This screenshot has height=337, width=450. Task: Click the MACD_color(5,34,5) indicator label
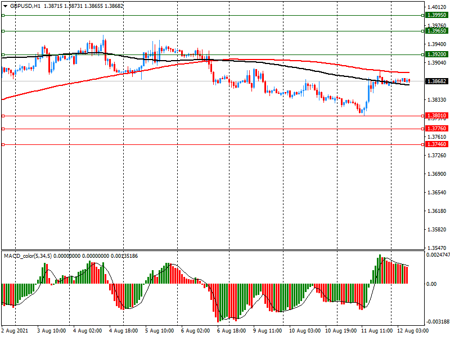click(x=28, y=256)
